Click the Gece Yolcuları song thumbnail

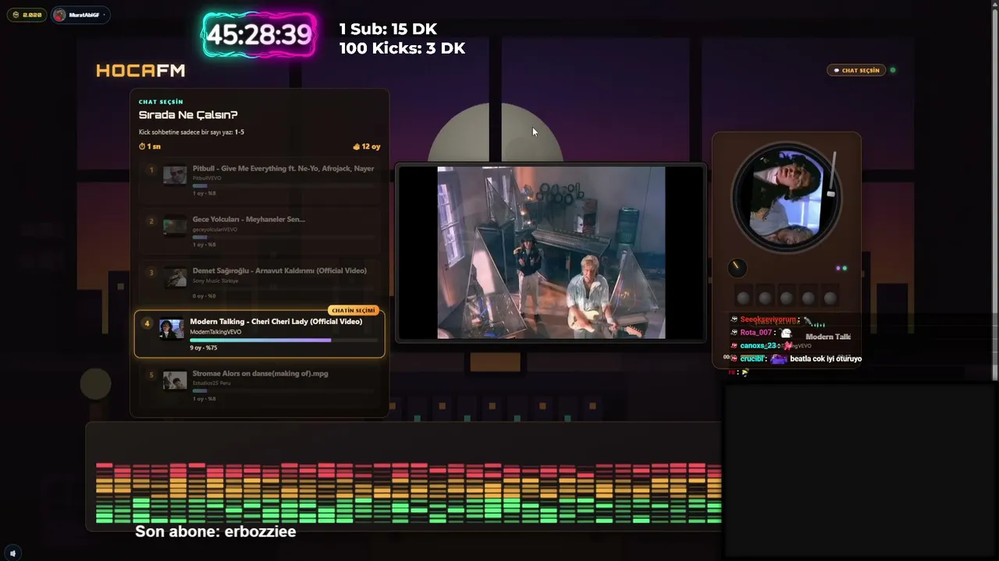coord(174,226)
